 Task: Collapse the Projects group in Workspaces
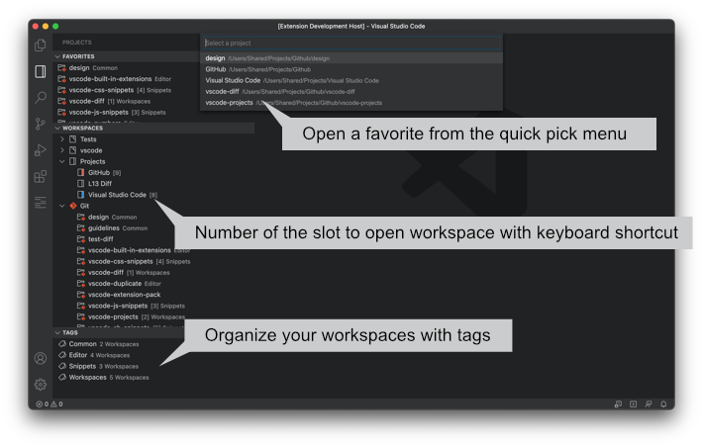[x=62, y=161]
